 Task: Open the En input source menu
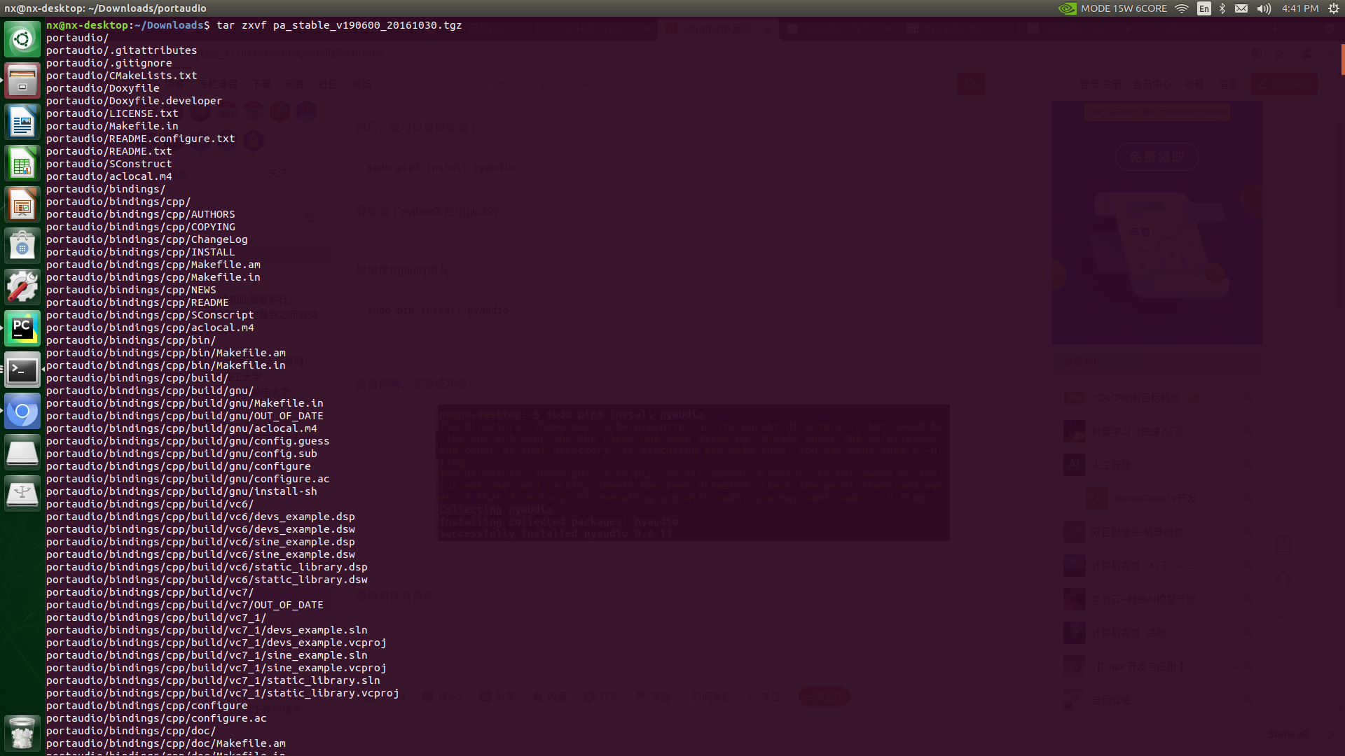point(1203,8)
